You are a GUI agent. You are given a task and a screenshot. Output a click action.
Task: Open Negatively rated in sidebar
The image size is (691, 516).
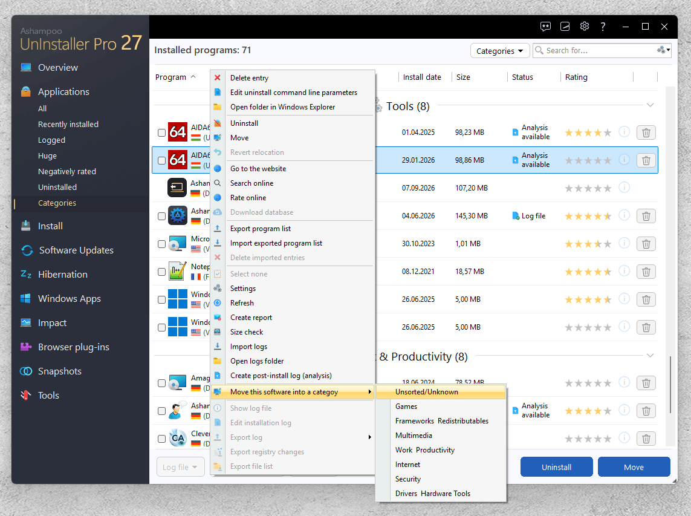point(67,172)
